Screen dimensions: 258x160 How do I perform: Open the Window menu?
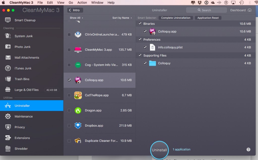97,3
